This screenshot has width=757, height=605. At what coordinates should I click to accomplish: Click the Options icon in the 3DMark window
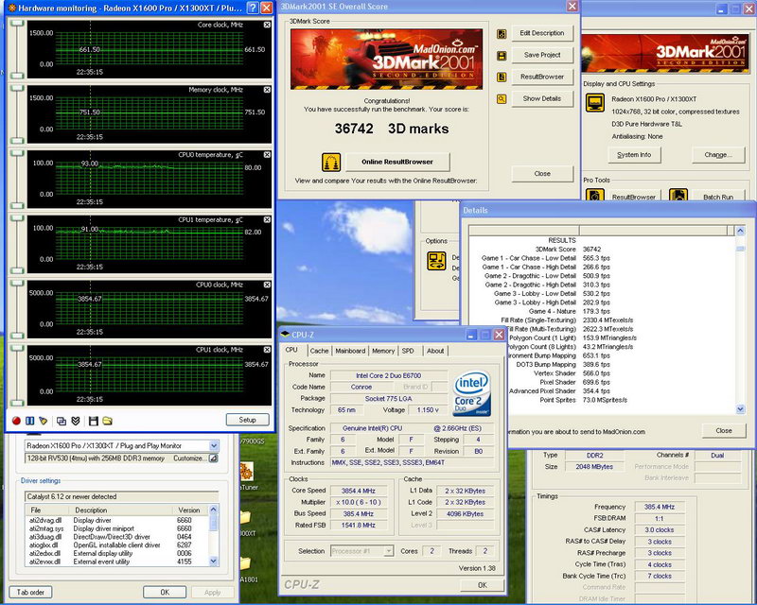(x=436, y=261)
